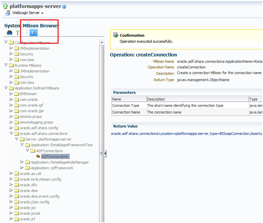Click the info icon beside platformapps-server
This screenshot has width=263, height=223.
coord(64,7)
